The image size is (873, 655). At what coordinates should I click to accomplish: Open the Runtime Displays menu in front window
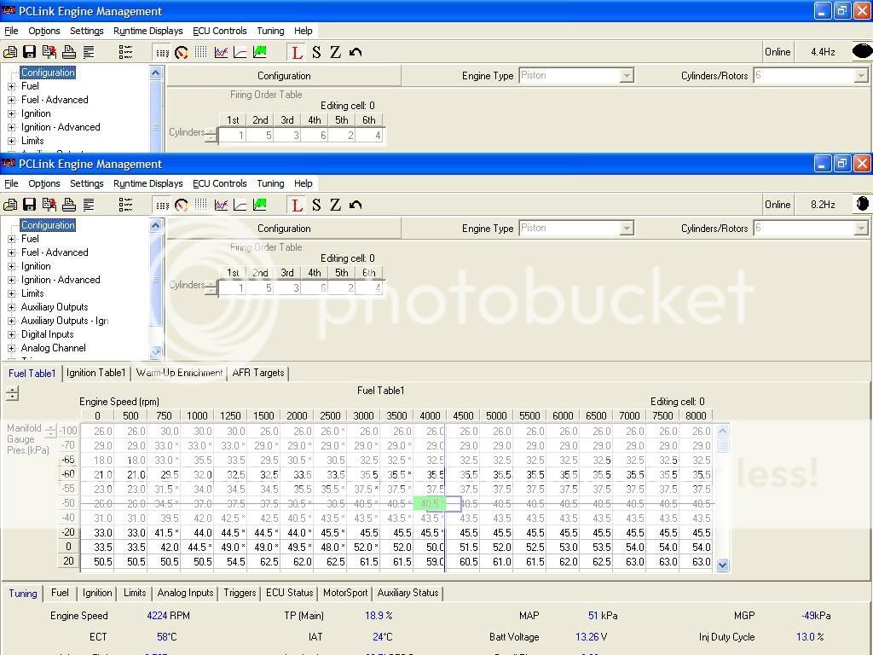(148, 183)
